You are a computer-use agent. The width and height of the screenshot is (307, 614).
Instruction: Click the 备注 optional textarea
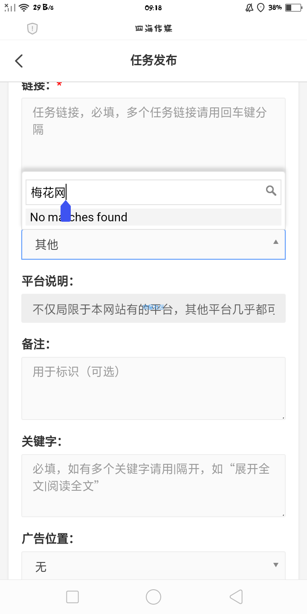click(x=153, y=388)
